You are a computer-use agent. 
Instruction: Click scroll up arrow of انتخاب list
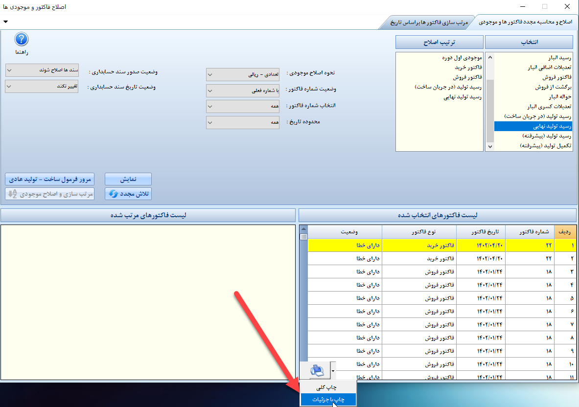click(490, 57)
